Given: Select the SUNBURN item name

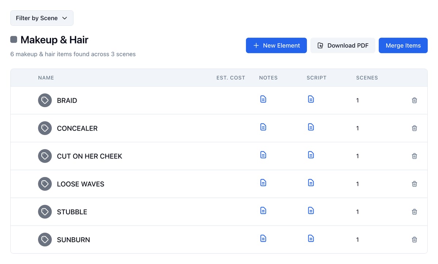Looking at the screenshot, I should click(73, 240).
